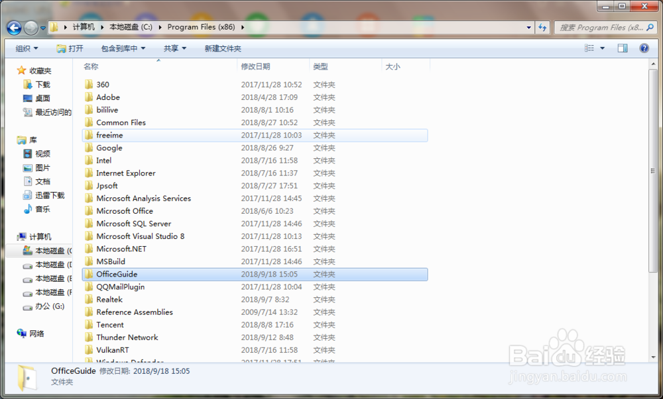The image size is (663, 399).
Task: Open the 共享 dropdown menu
Action: pyautogui.click(x=175, y=48)
